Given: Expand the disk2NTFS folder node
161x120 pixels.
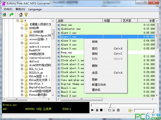Looking at the screenshot, I should pyautogui.click(x=22, y=65).
